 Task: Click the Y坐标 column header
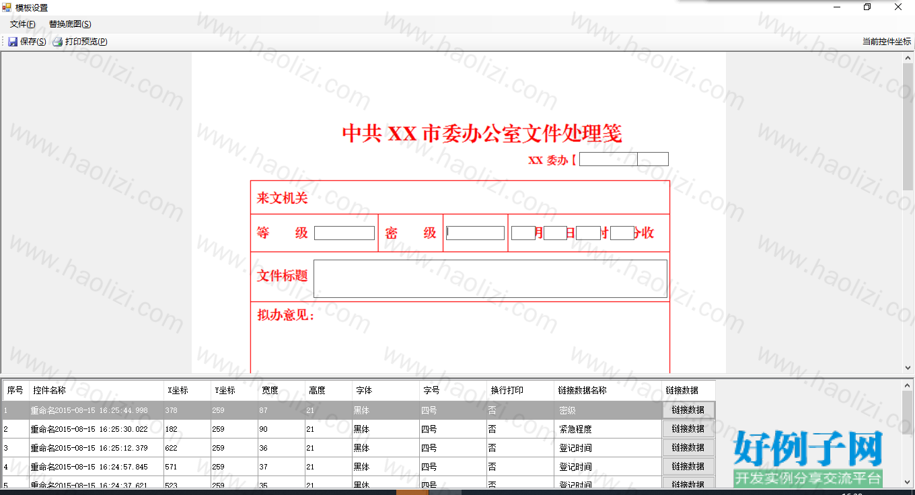(234, 390)
